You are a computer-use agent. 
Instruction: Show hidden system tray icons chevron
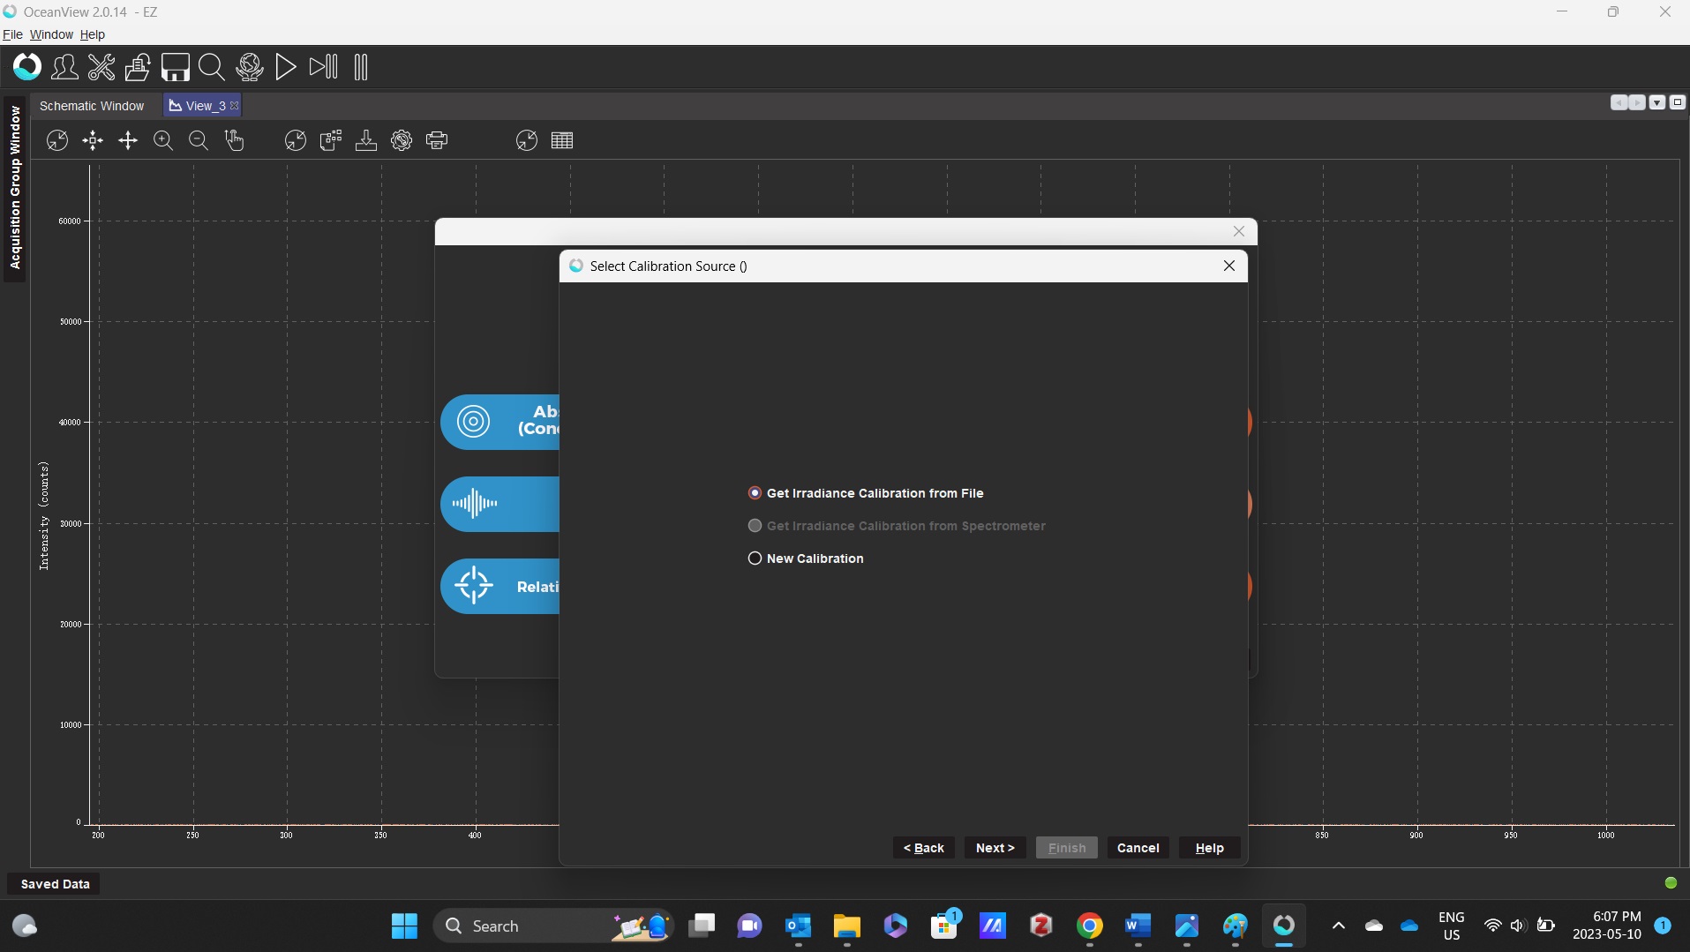(1338, 926)
